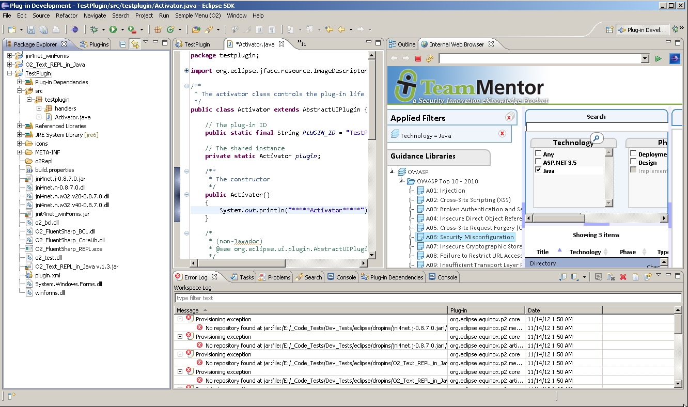Screen dimensions: 688x407
Task: Click the Print toolbar icon
Action: pos(56,29)
